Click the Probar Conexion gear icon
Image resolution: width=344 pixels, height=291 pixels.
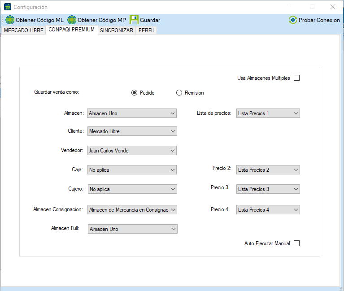(293, 20)
